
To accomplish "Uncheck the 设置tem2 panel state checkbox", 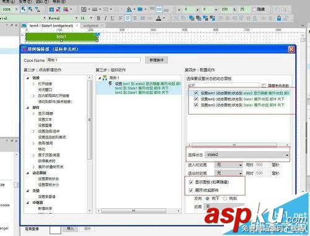I will 196,99.
